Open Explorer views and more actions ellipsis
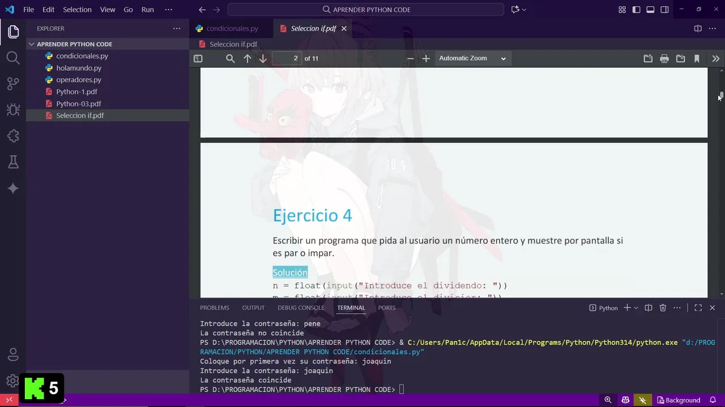This screenshot has width=725, height=407. [177, 28]
